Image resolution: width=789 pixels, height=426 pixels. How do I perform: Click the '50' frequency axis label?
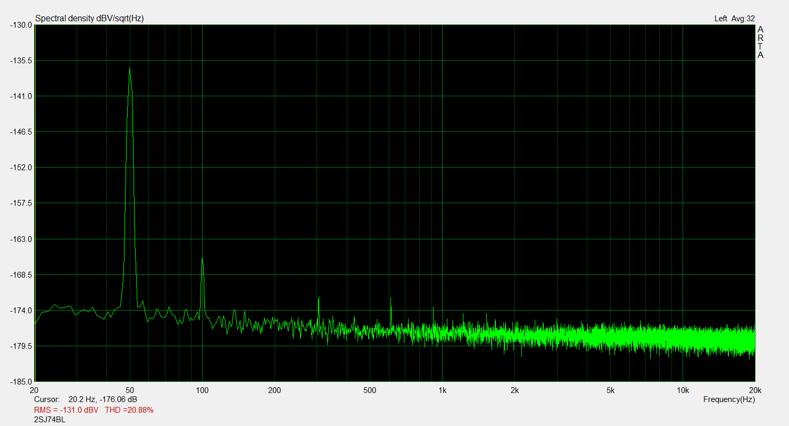pyautogui.click(x=130, y=390)
